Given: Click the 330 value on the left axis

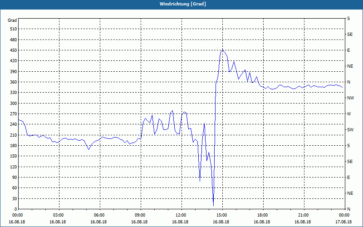Looking at the screenshot, I should click(x=14, y=93).
